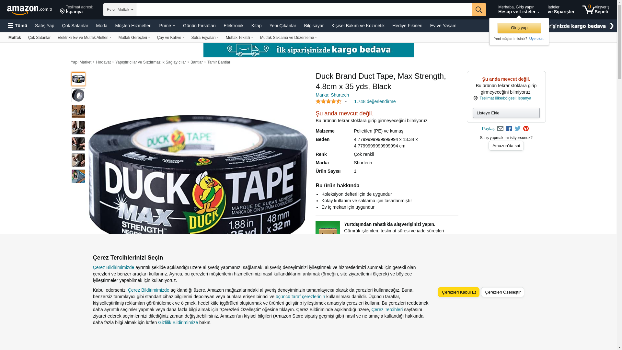Accept cookies with Çerezleri Kabul Et
Screen dimensions: 622x350
(x=459, y=292)
